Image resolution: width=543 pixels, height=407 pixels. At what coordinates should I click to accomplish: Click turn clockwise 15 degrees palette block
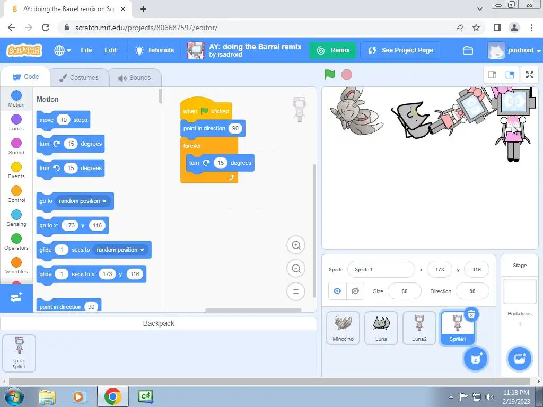click(x=71, y=144)
